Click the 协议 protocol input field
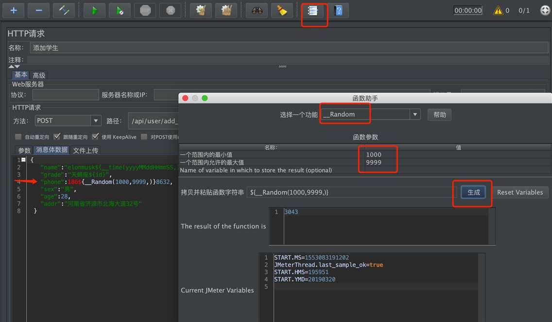The height and width of the screenshot is (322, 552). pyautogui.click(x=66, y=95)
